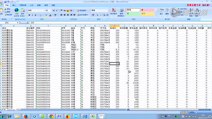The width and height of the screenshot is (212, 119).
Task: Apply the green Good cell style
Action: coord(133,14)
